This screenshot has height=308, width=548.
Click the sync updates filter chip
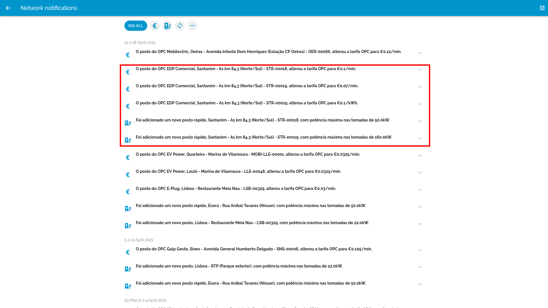tap(180, 26)
